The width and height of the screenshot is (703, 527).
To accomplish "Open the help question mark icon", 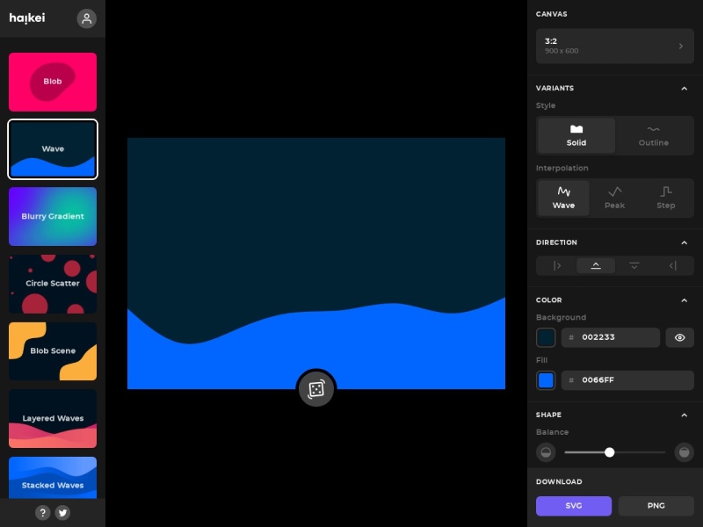I will pyautogui.click(x=42, y=513).
